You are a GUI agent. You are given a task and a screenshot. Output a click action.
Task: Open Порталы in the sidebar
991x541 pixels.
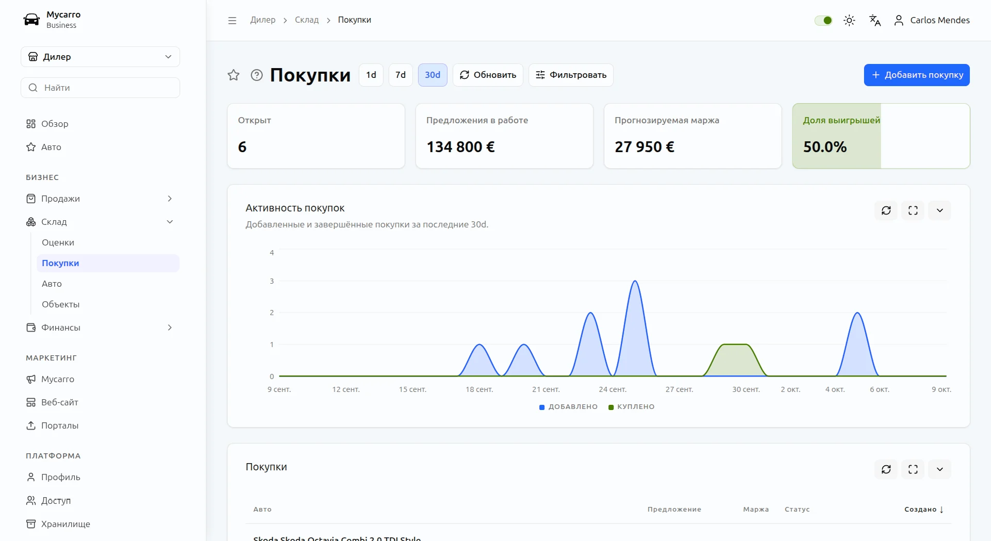100,425
